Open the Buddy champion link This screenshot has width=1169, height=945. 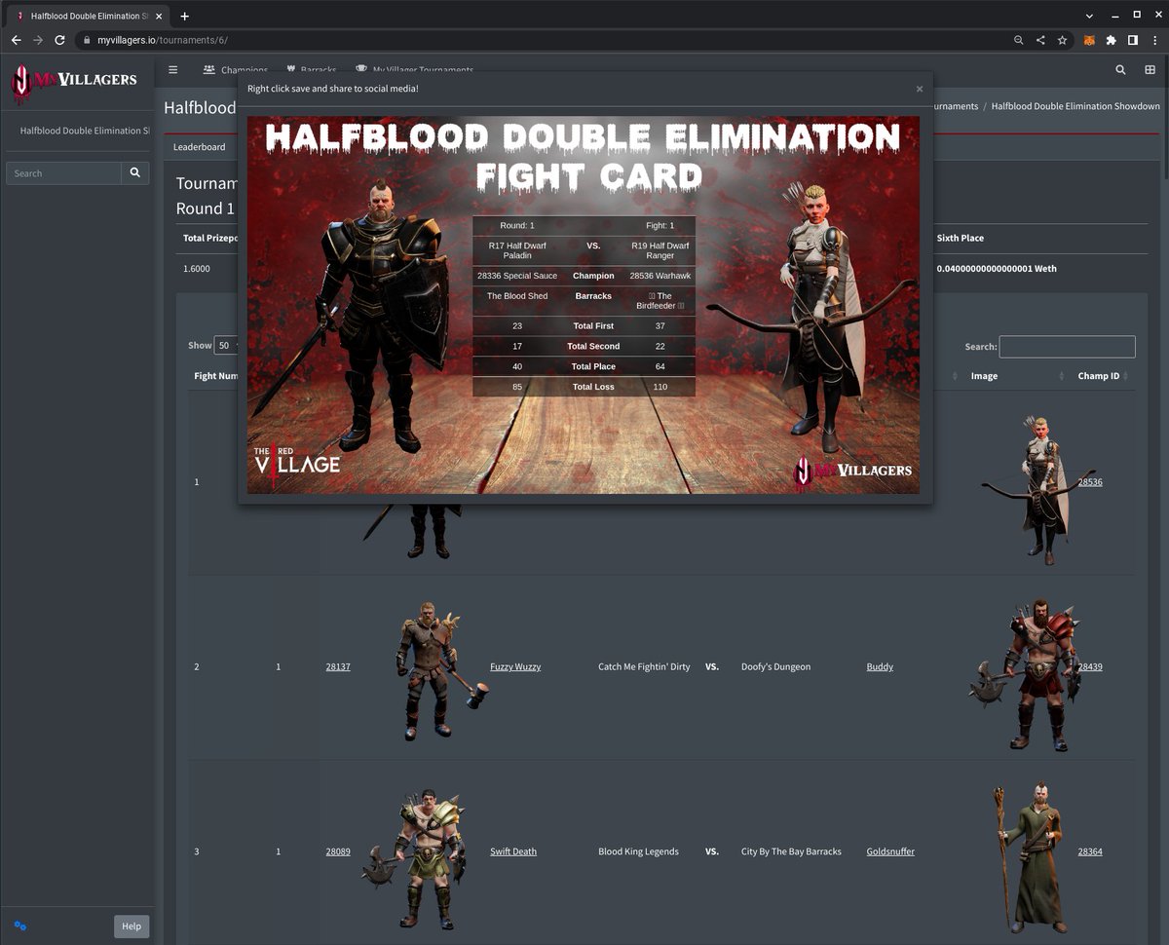(880, 667)
